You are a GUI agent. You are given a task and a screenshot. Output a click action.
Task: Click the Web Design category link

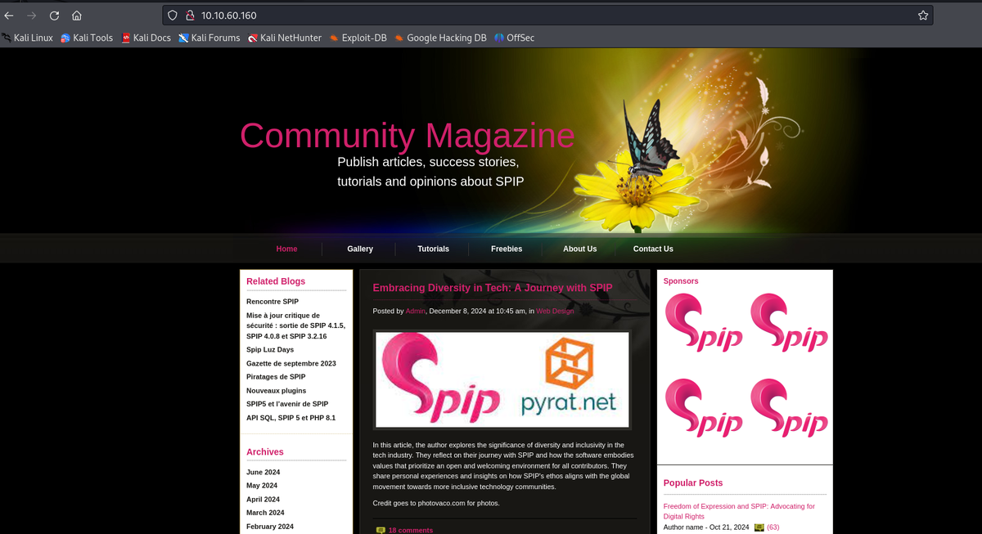pyautogui.click(x=555, y=311)
